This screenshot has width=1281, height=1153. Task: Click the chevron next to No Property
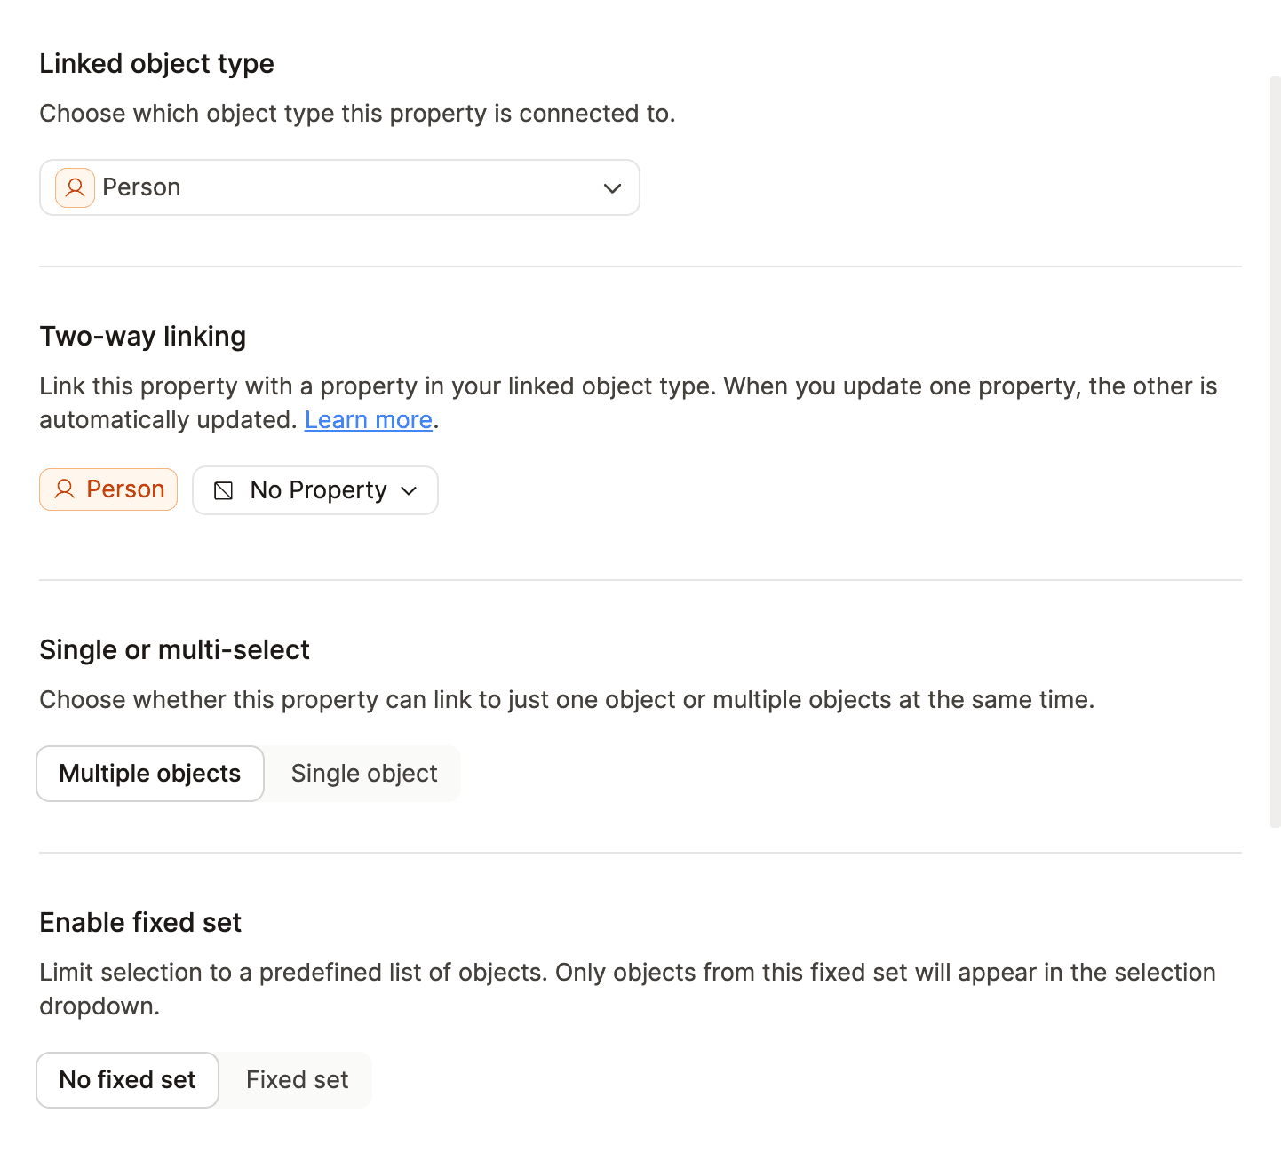[410, 490]
